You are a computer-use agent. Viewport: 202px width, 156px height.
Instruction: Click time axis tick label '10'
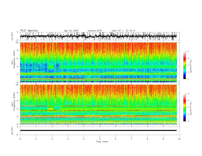point(179,139)
